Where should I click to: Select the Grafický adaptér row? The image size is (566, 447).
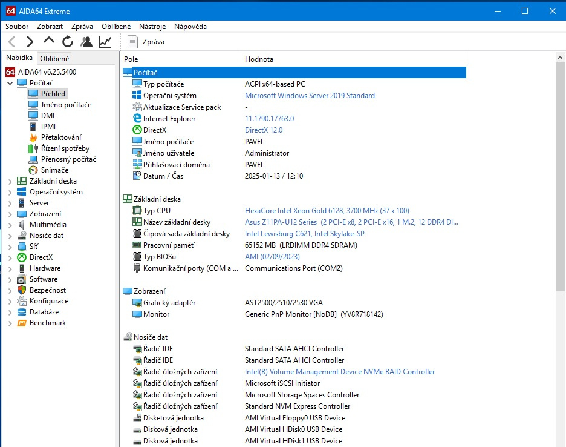click(x=294, y=303)
